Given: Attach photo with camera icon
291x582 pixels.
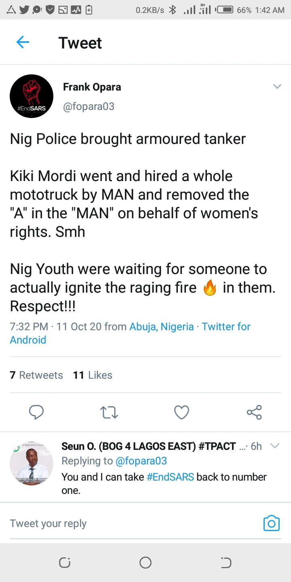Looking at the screenshot, I should [x=271, y=523].
